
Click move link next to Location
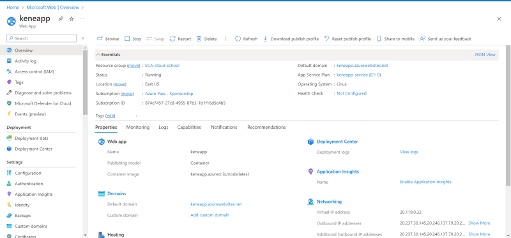click(x=119, y=84)
